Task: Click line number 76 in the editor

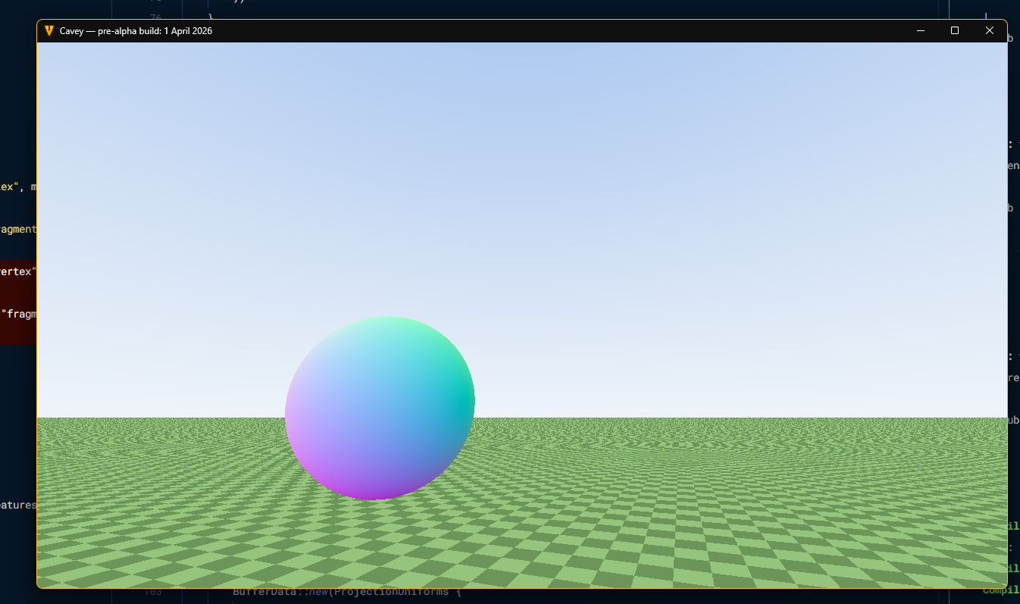Action: point(155,17)
